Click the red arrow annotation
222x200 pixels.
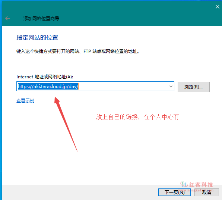(x=66, y=124)
